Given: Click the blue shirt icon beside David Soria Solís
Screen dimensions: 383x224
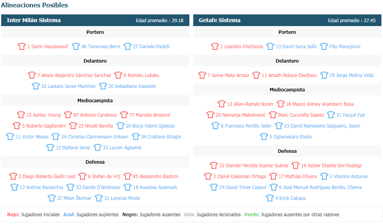Looking at the screenshot, I should (270, 46).
